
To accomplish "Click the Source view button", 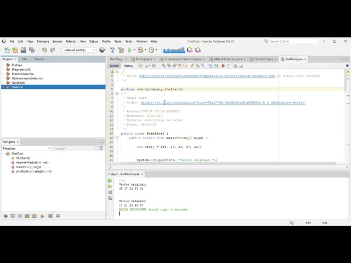I will pos(114,66).
